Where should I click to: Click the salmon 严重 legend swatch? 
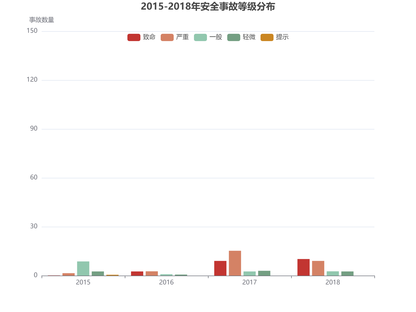168,37
